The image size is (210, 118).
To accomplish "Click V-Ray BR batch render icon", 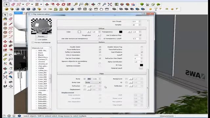I will click(29, 9).
